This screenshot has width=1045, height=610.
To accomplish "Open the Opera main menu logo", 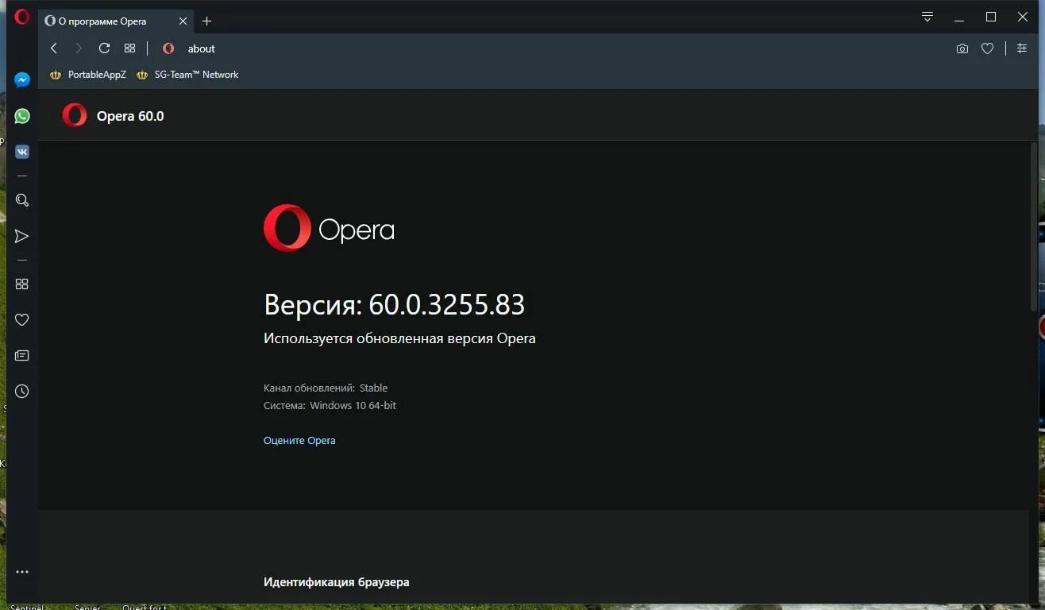I will (x=22, y=17).
